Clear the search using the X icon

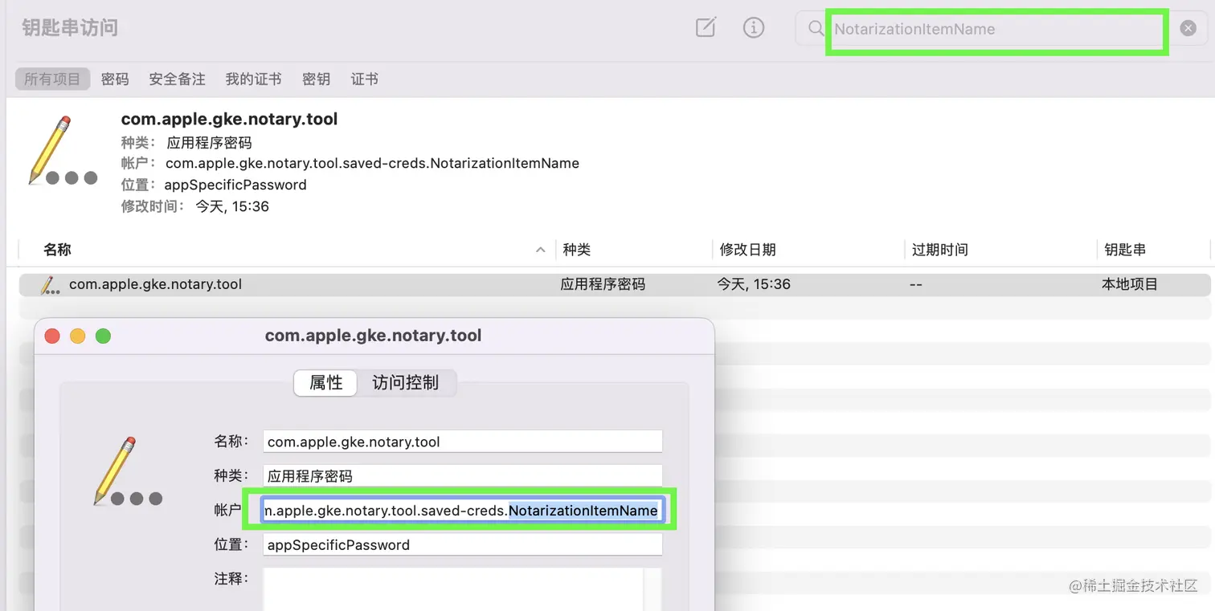1187,27
